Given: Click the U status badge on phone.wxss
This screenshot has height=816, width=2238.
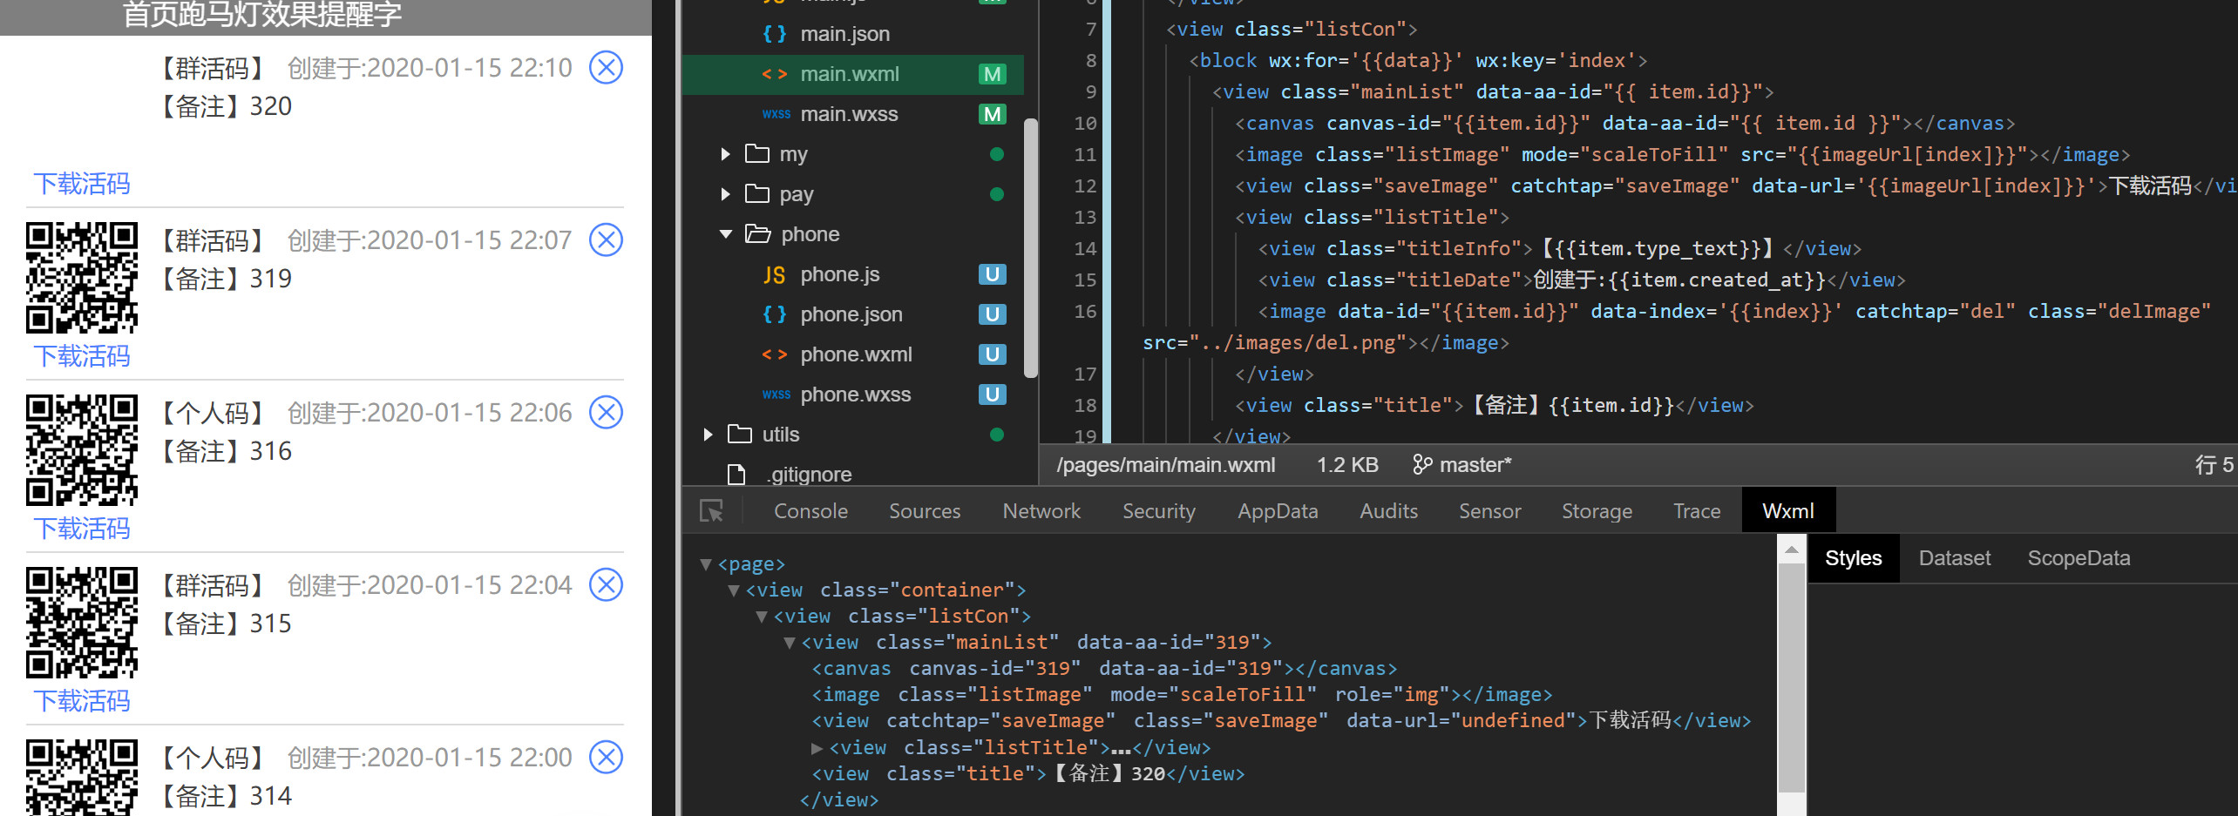Looking at the screenshot, I should 993,395.
